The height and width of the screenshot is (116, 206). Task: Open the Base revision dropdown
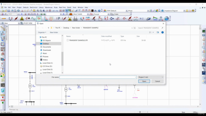19,23
